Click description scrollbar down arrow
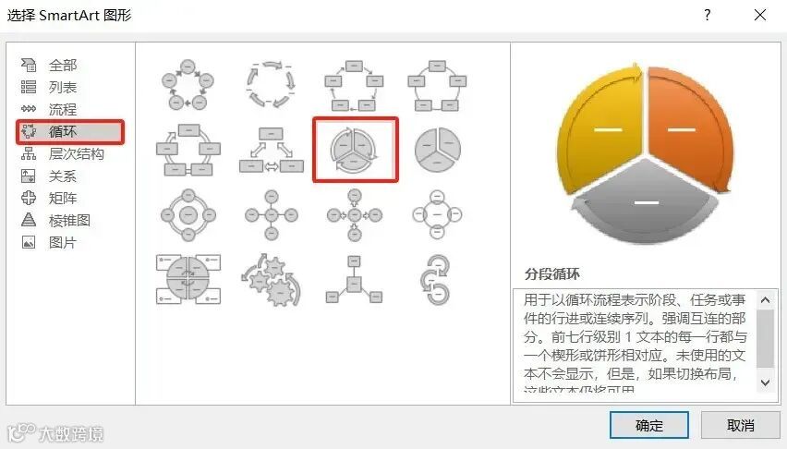Screen dimensions: 787x449 tap(765, 382)
